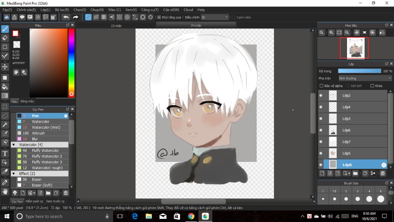Zoom in on the navigator panel

point(331,32)
